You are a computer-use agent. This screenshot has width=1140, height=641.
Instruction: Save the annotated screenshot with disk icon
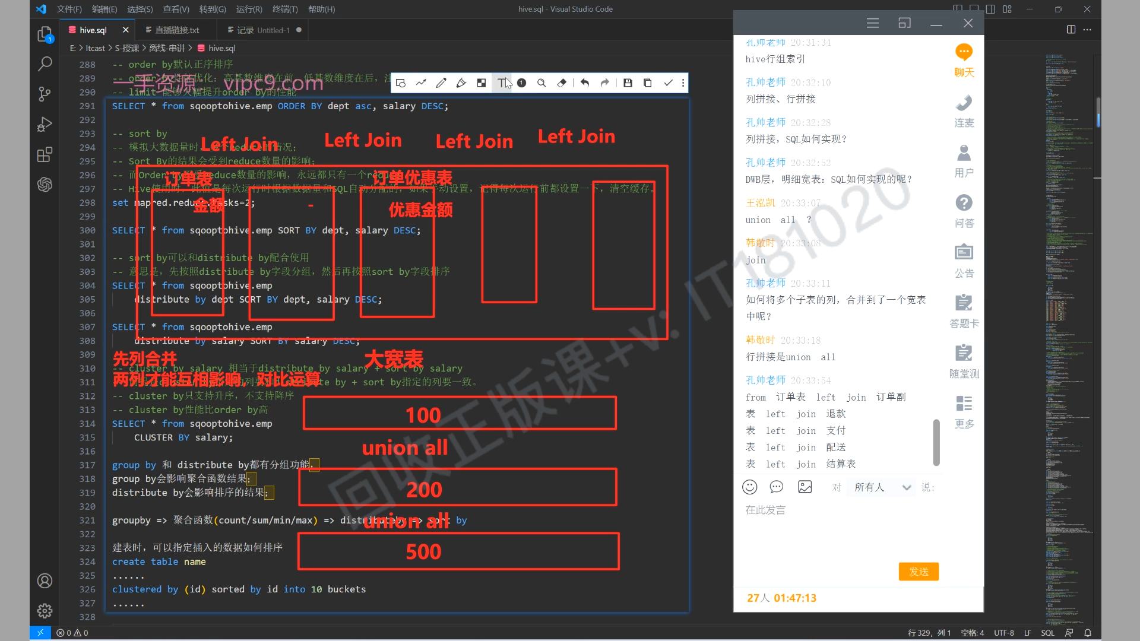(x=628, y=83)
